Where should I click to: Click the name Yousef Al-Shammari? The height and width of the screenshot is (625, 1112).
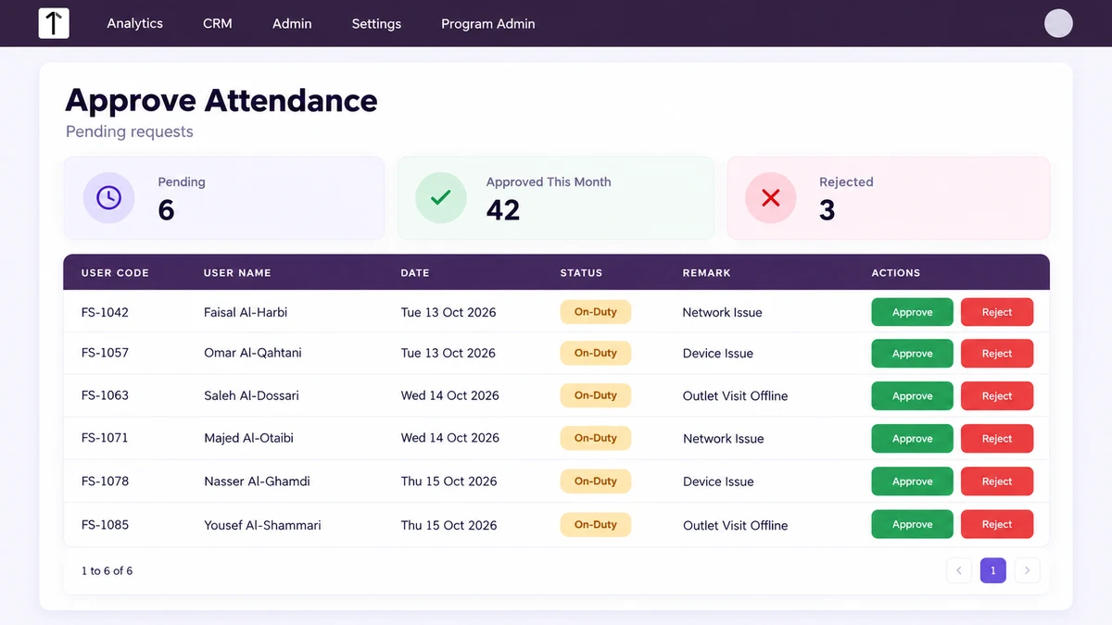262,525
